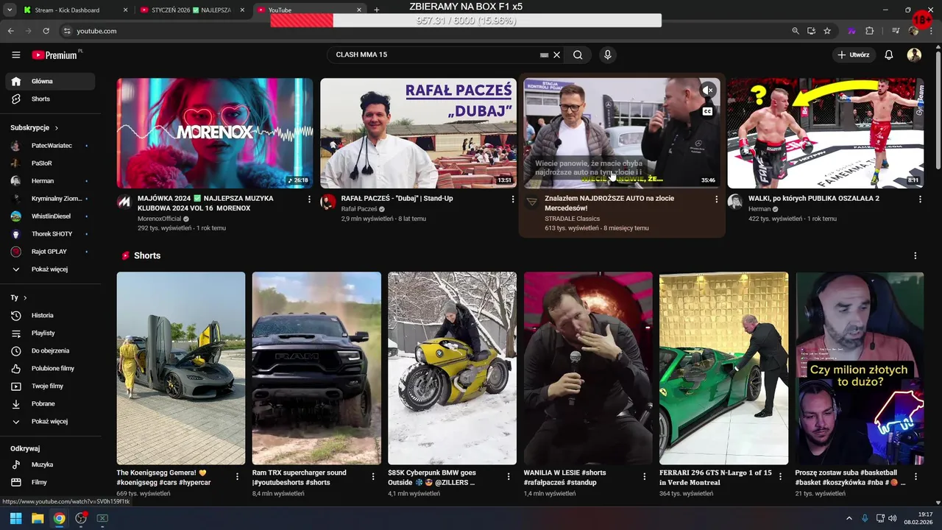Expand Pokaż więcej under the Ty section
The height and width of the screenshot is (530, 942).
coord(49,421)
